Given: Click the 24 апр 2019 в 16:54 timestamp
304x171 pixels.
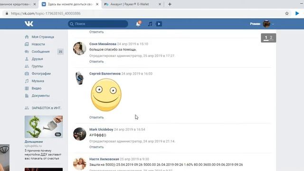Looking at the screenshot, I should coord(130,130).
